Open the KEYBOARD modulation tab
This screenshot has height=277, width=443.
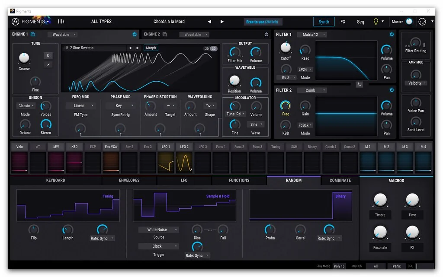tap(56, 181)
